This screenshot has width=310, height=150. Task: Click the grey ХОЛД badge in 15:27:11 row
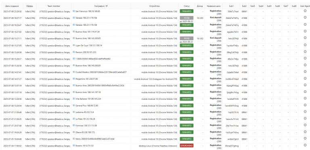(x=186, y=38)
